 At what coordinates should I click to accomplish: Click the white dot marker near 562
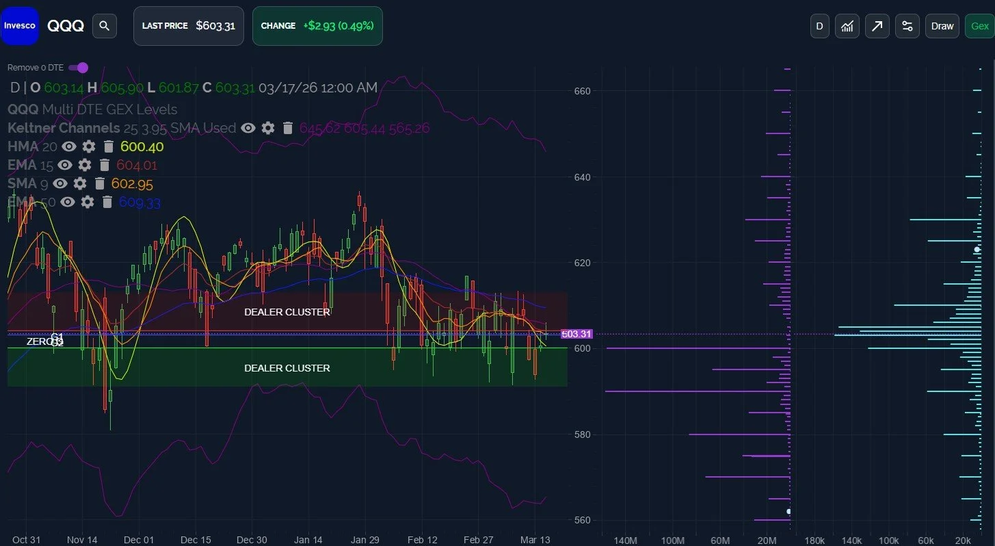point(788,511)
